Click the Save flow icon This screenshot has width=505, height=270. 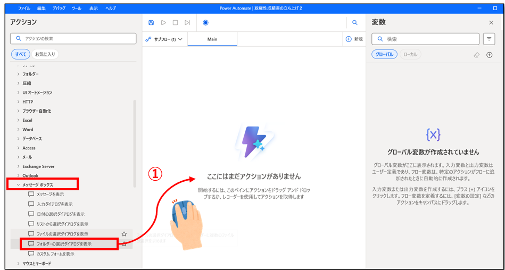coord(151,23)
